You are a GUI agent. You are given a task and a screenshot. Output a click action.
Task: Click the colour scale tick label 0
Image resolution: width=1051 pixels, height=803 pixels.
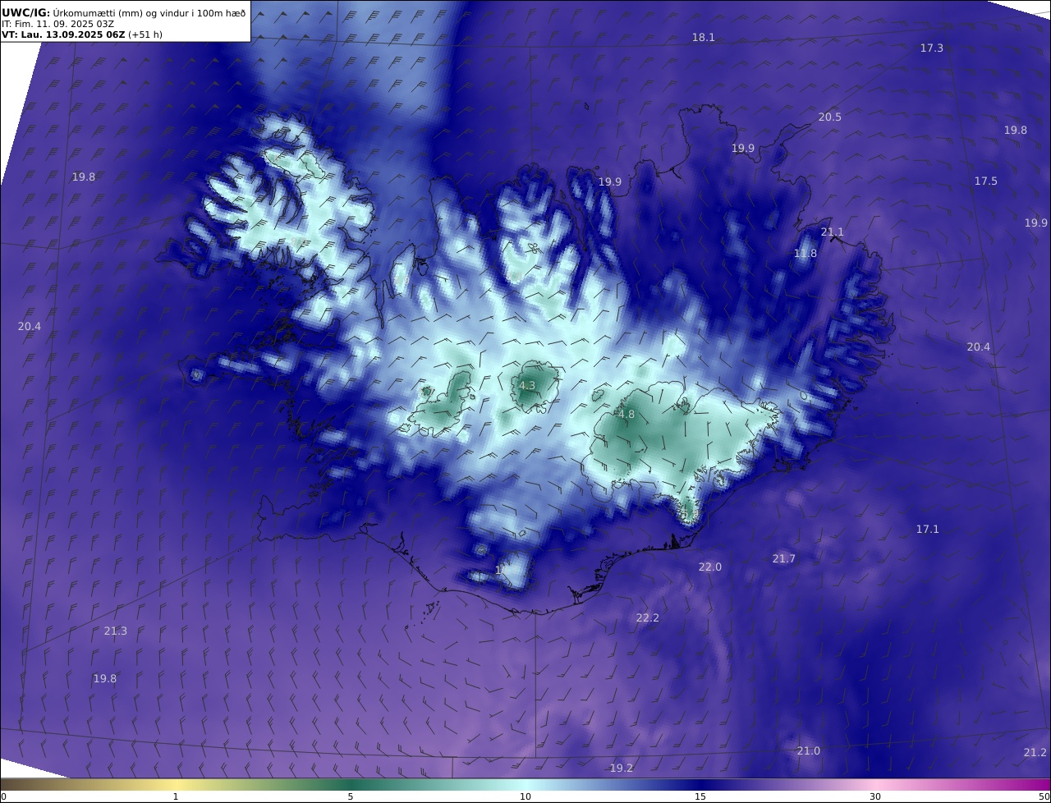click(x=3, y=796)
